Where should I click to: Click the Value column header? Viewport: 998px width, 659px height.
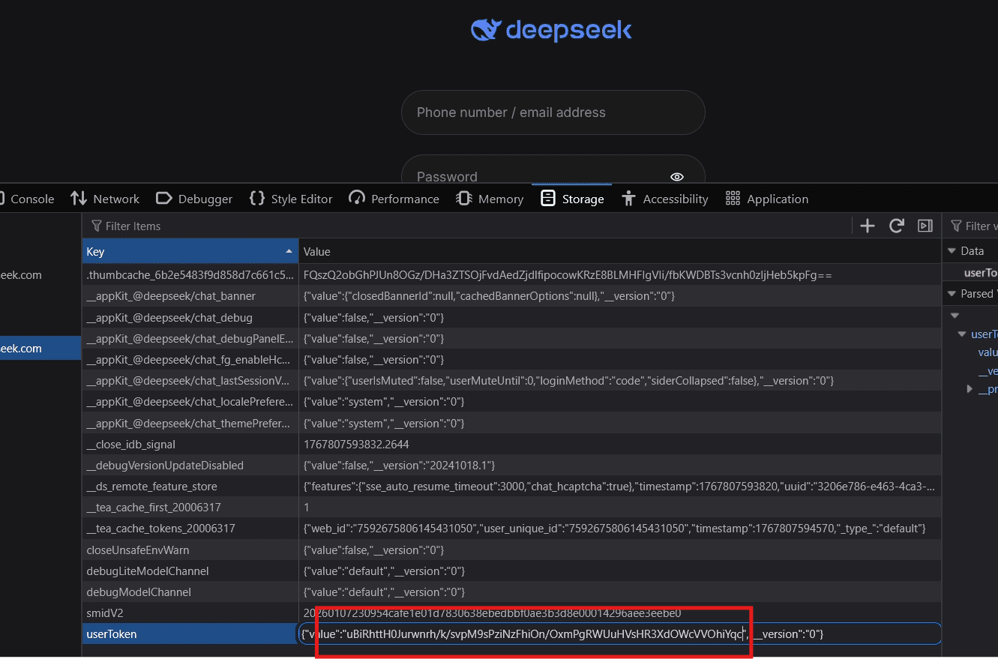[x=619, y=252]
